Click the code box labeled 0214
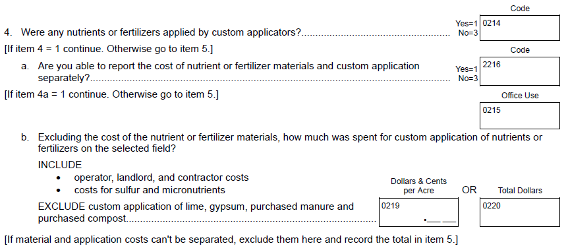Screen dimensions: 568x252 click(x=520, y=28)
